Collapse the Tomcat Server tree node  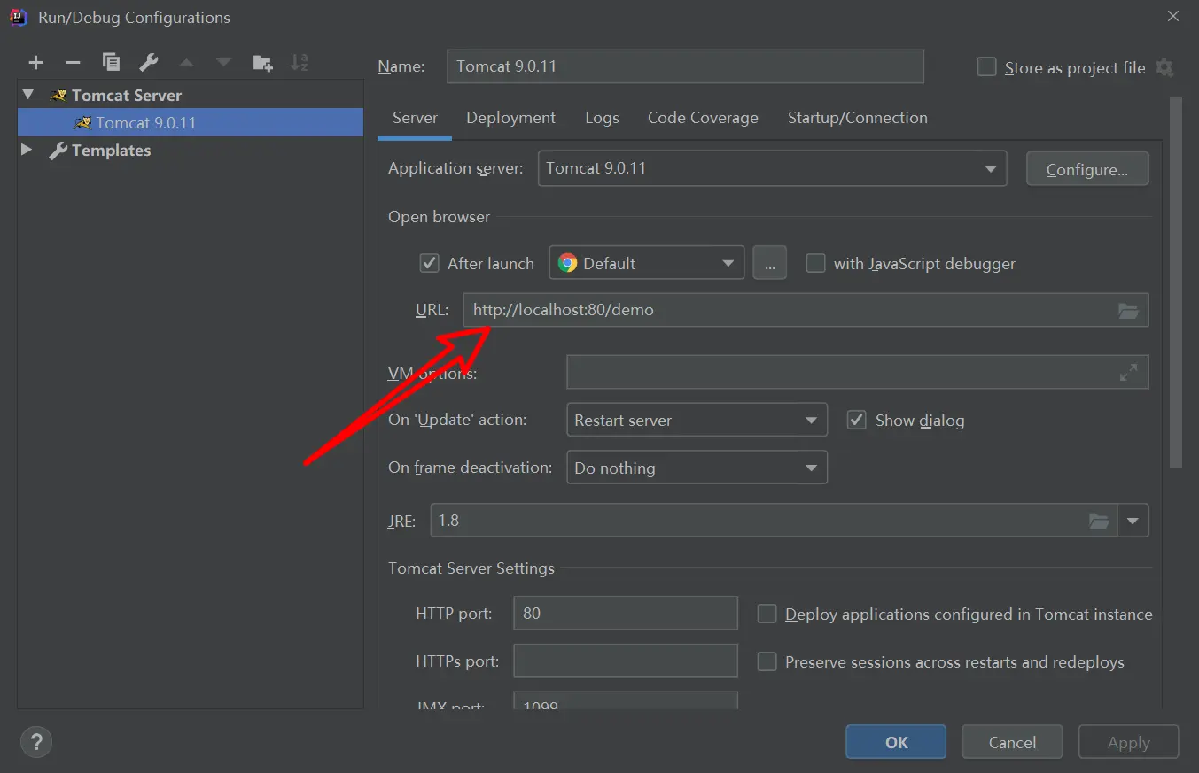click(29, 94)
